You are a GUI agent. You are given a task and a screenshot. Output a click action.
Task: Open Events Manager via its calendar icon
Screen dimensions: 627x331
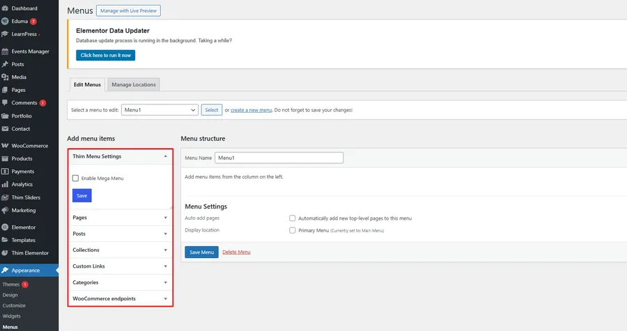tap(6, 51)
